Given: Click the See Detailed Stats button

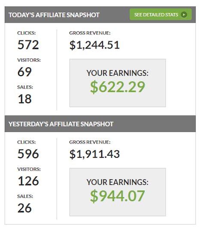Looking at the screenshot, I should pyautogui.click(x=161, y=15).
